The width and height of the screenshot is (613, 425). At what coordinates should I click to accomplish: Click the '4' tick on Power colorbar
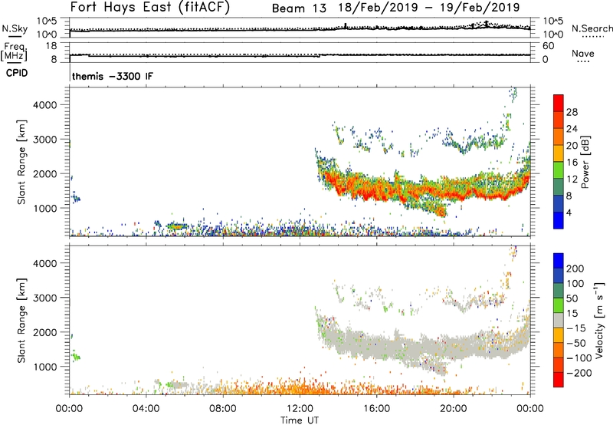[x=569, y=212]
